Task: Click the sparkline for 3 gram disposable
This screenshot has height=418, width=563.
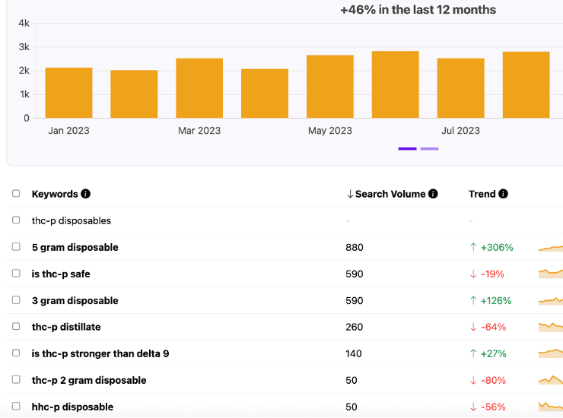Action: (x=550, y=301)
